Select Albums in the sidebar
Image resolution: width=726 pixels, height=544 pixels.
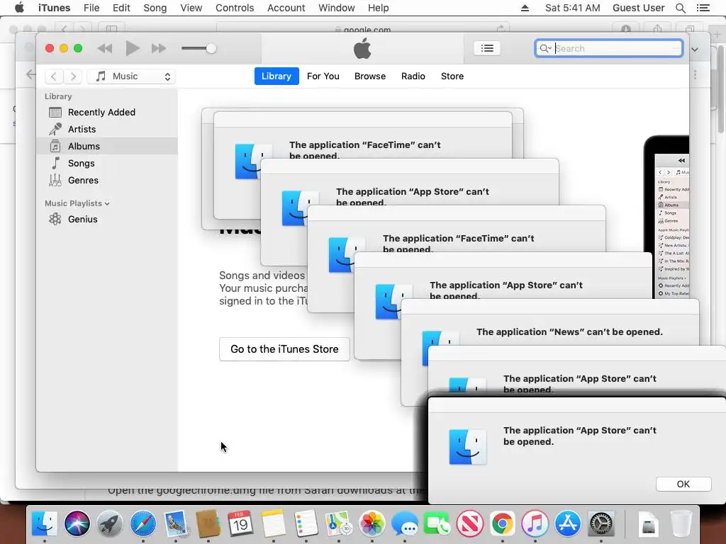click(107, 146)
